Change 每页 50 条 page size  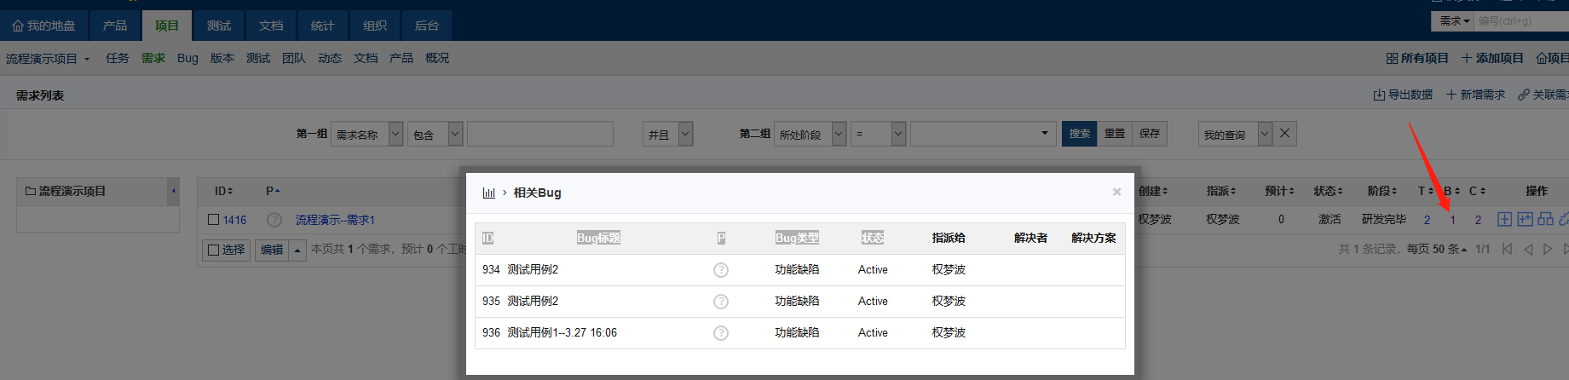coord(1437,249)
